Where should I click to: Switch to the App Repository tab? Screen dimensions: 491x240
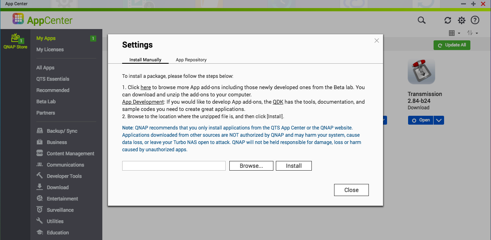pos(191,60)
